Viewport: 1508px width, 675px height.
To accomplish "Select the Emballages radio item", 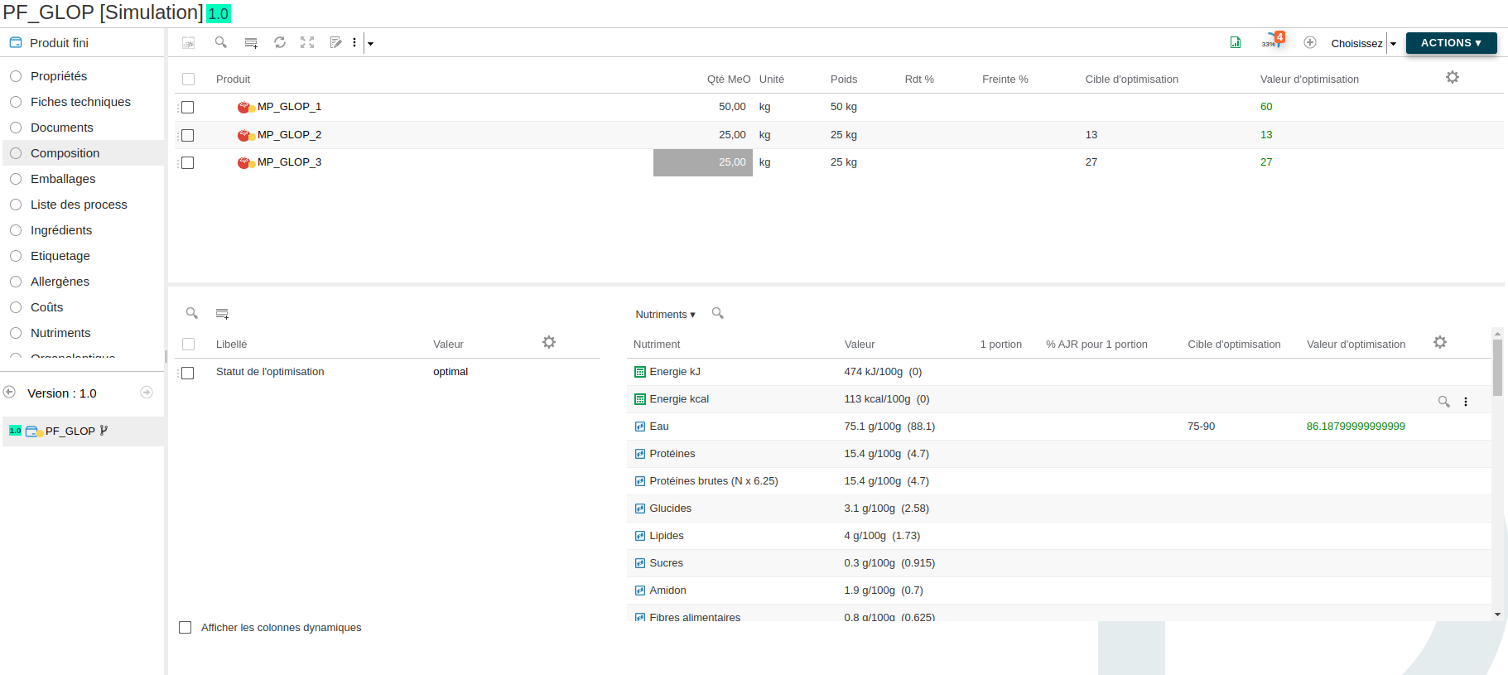I will [x=16, y=178].
